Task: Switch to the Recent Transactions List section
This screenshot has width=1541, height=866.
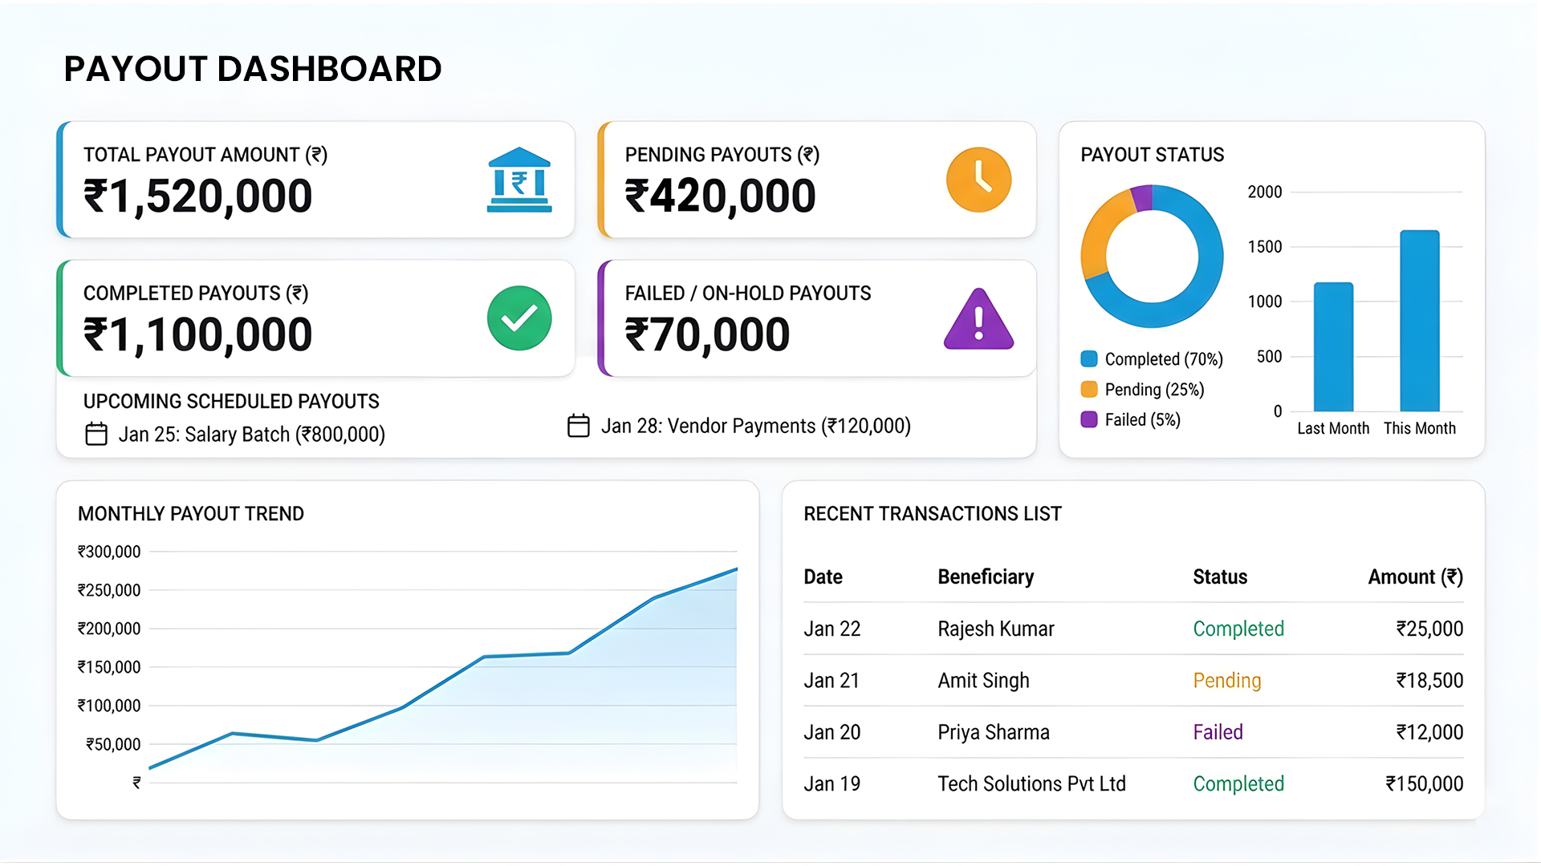Action: [x=933, y=513]
